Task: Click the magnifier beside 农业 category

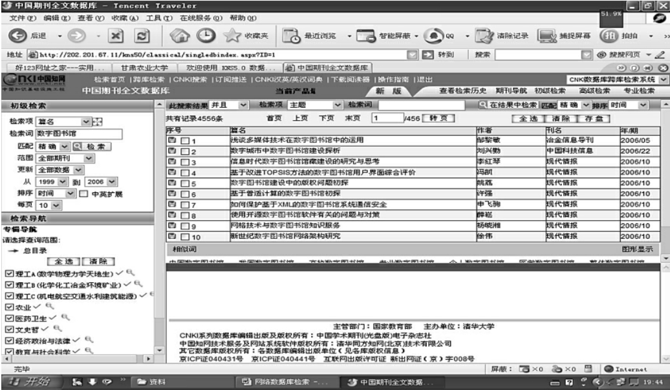Action: tap(50, 306)
